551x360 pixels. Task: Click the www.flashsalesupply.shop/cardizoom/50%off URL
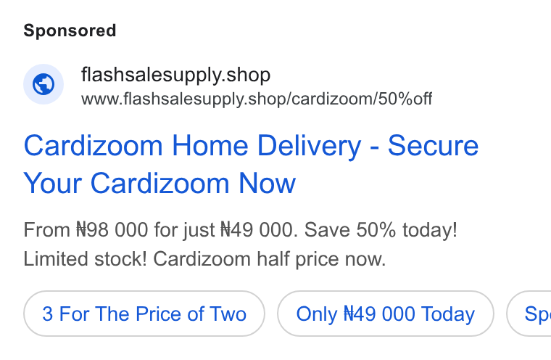pos(257,99)
